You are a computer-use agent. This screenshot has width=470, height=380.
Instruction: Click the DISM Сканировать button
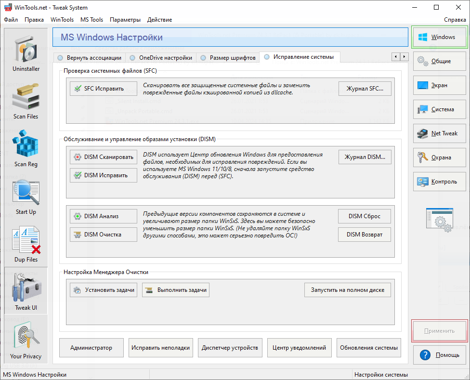104,157
